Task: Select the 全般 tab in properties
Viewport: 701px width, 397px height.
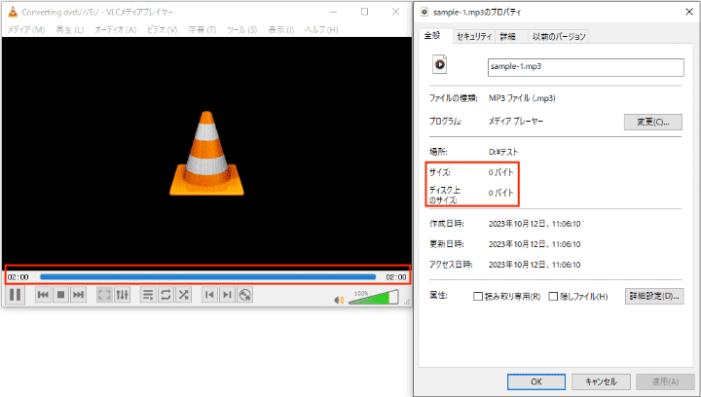Action: pos(432,36)
